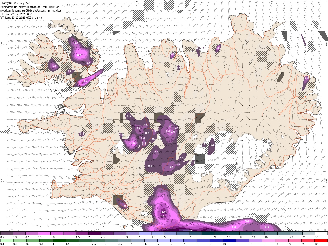
Task: Click the '20W' longitude label at top
Action: (136, 1)
